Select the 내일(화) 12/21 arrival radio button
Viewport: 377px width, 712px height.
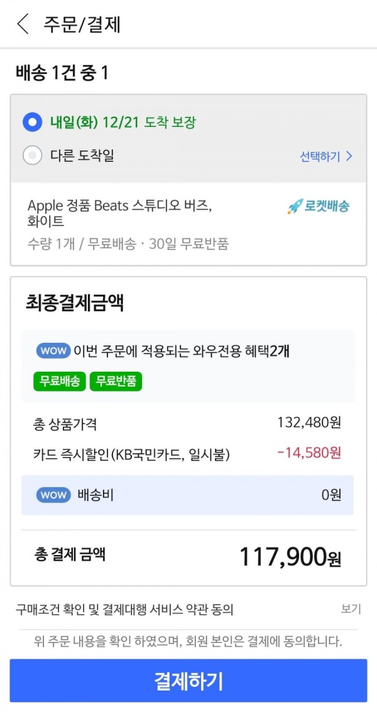(x=32, y=122)
